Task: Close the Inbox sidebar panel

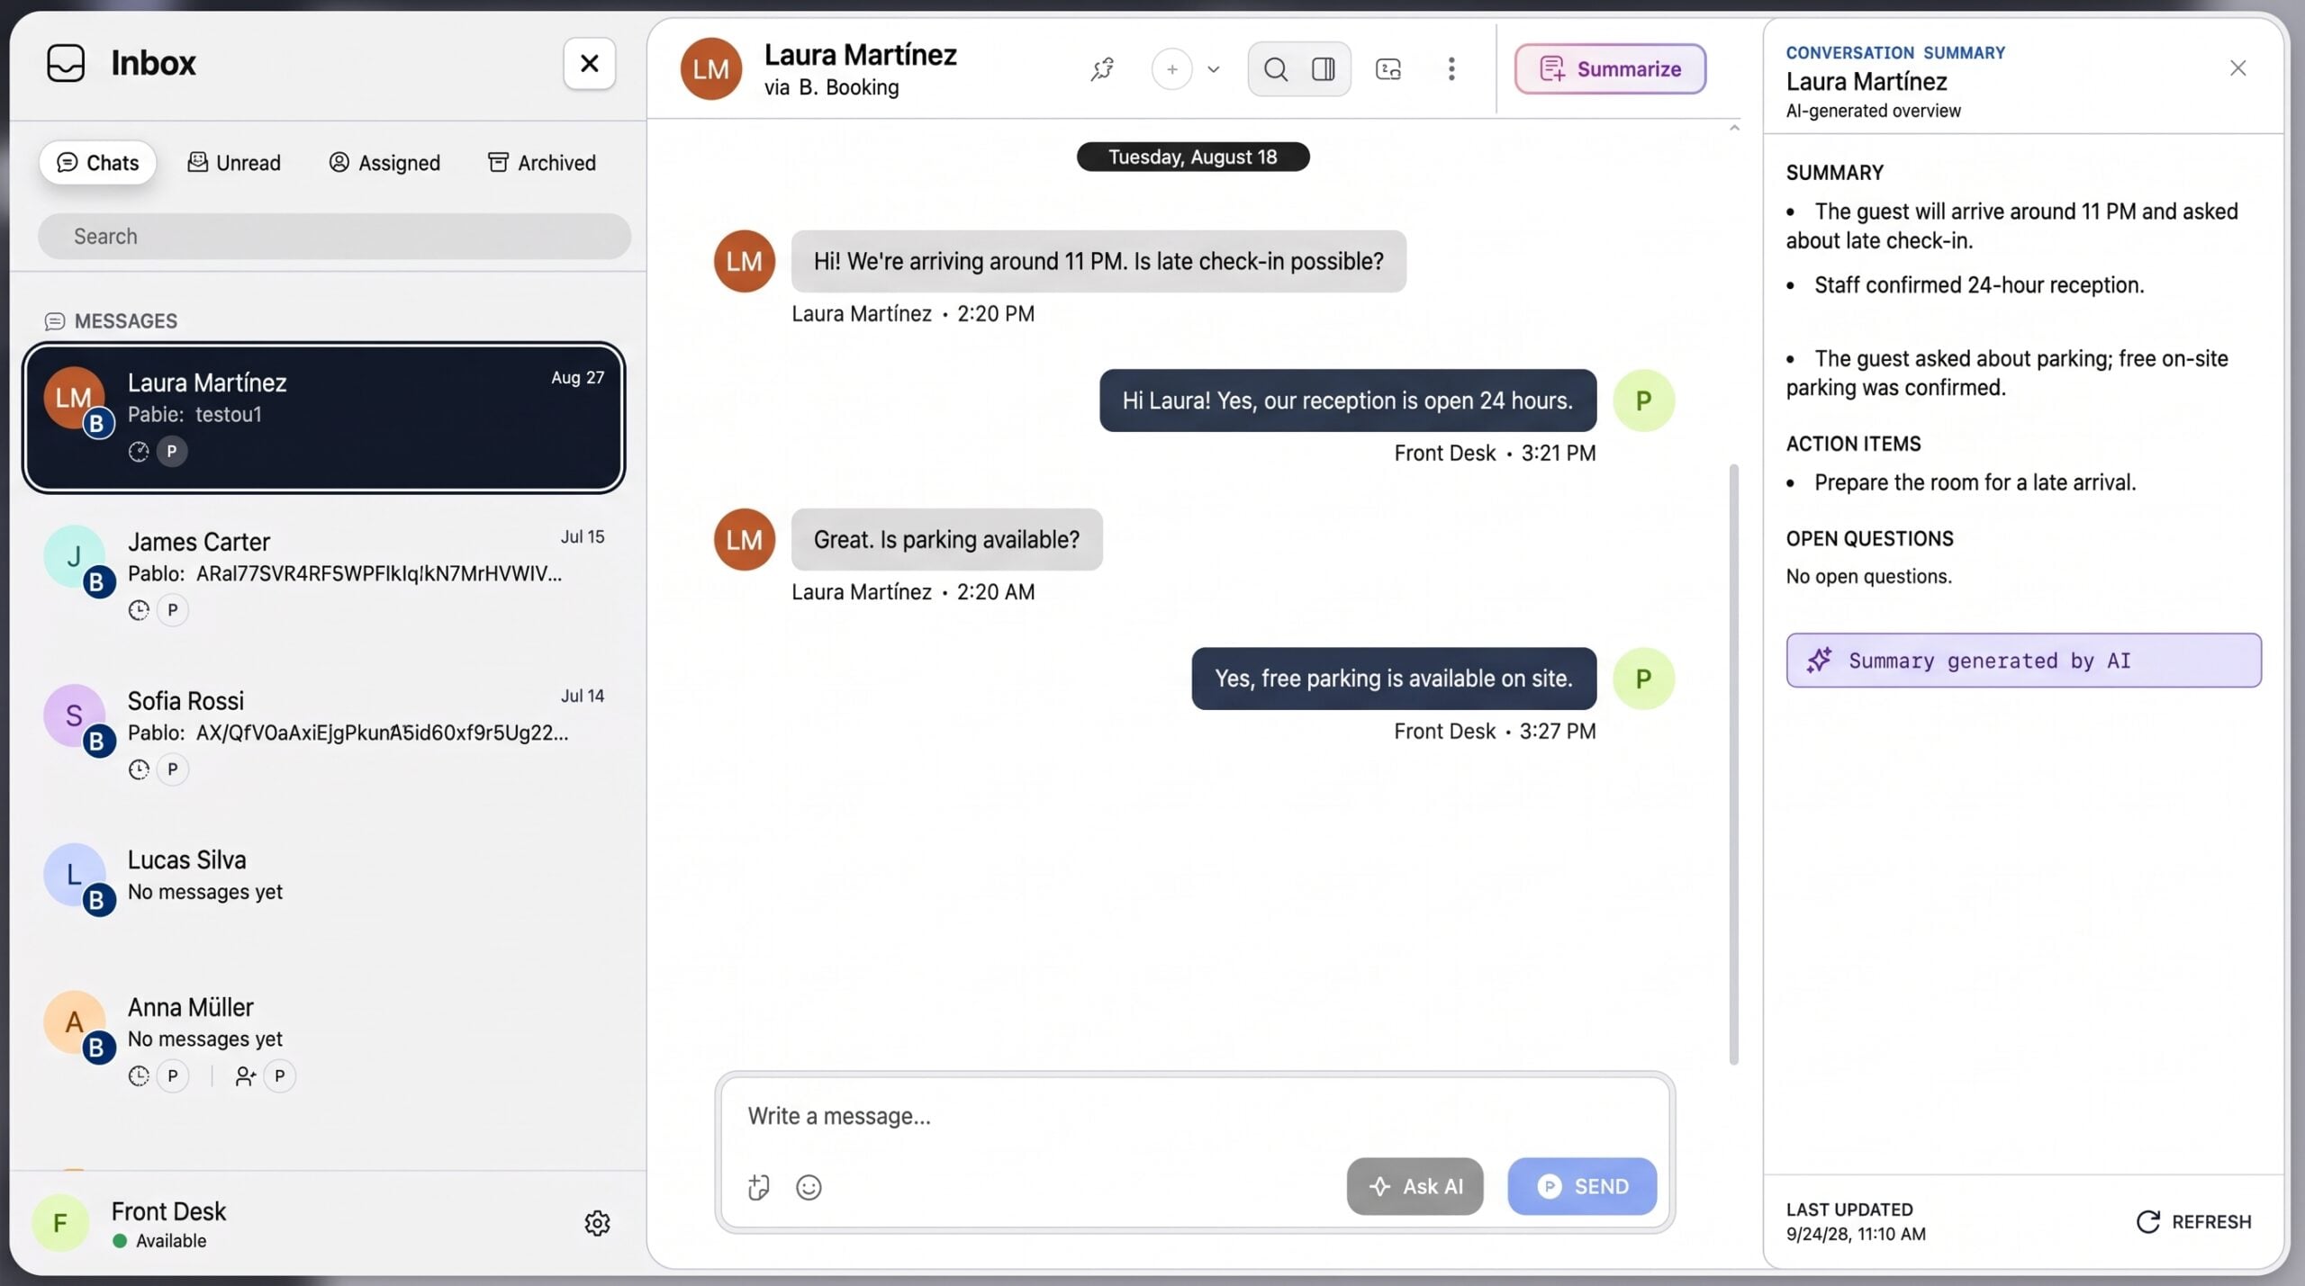Action: click(589, 63)
